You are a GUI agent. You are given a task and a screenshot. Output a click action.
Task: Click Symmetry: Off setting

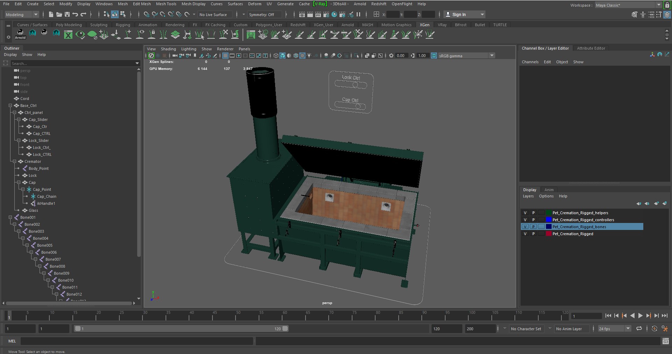(265, 14)
